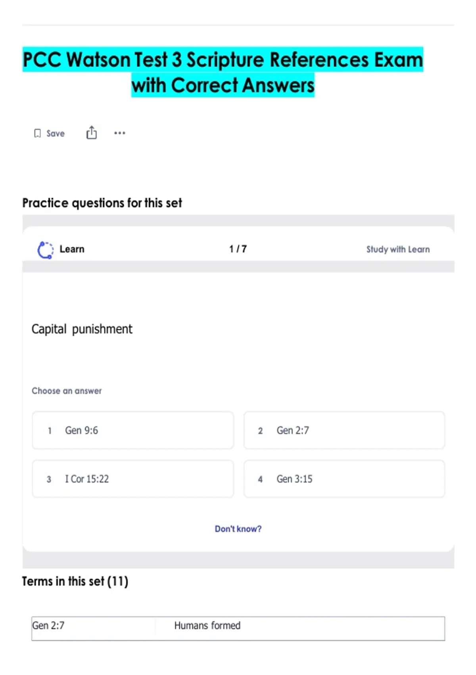
Task: Click the "Choose an answer" prompt
Action: click(x=67, y=391)
